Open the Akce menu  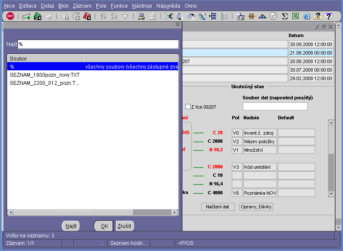click(9, 6)
